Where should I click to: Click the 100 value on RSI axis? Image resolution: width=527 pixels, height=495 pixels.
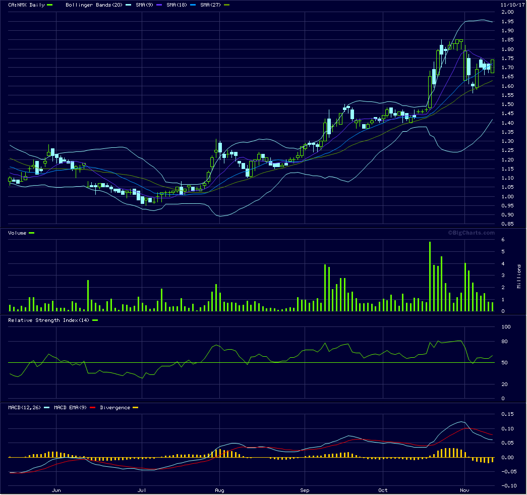[506, 326]
